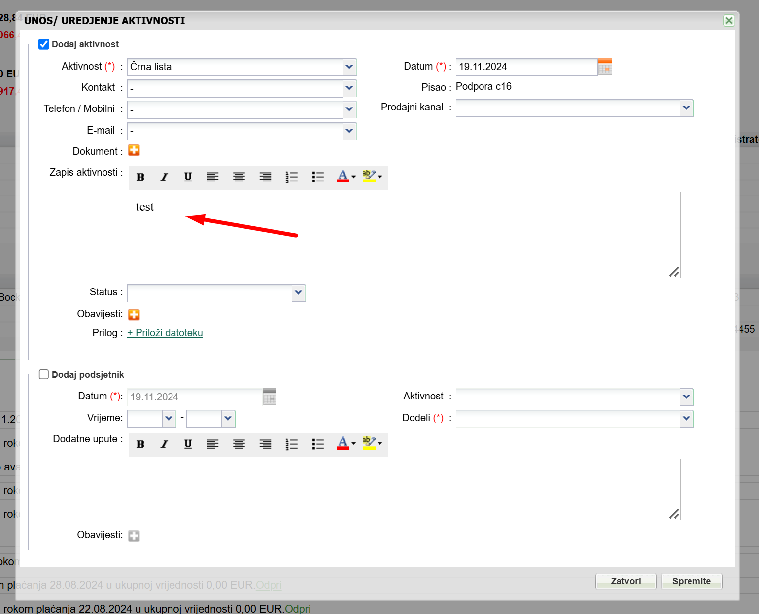Insert bulleted list in Dodatne upute toolbar
The height and width of the screenshot is (614, 759).
click(x=318, y=444)
